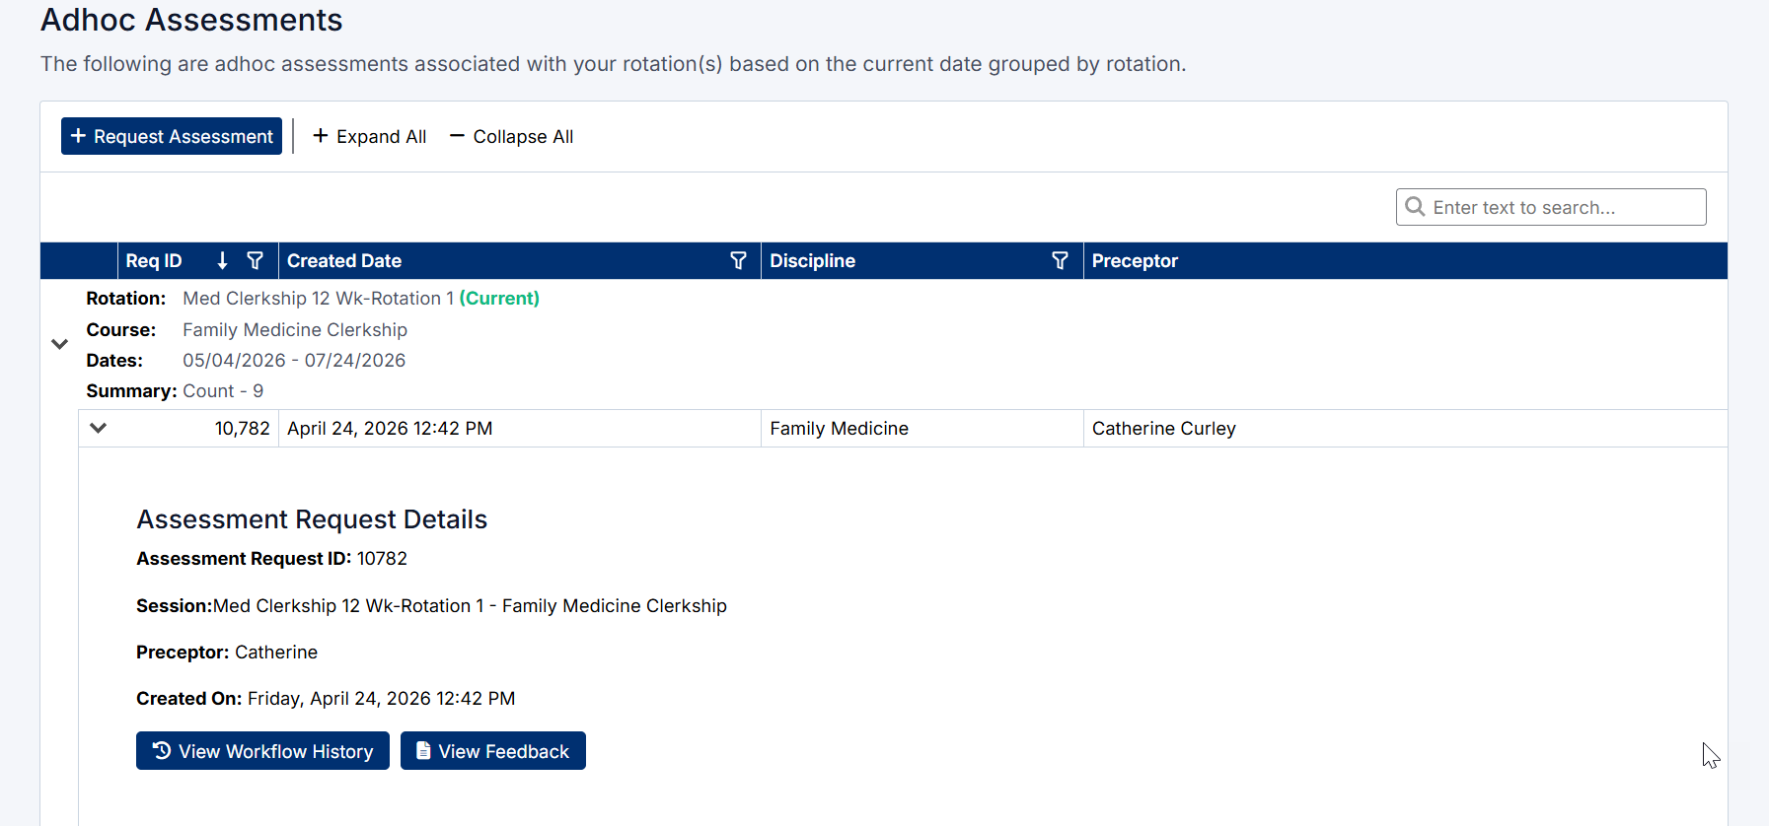Select the April 24, 2026 date cell
The width and height of the screenshot is (1769, 826).
click(x=390, y=428)
